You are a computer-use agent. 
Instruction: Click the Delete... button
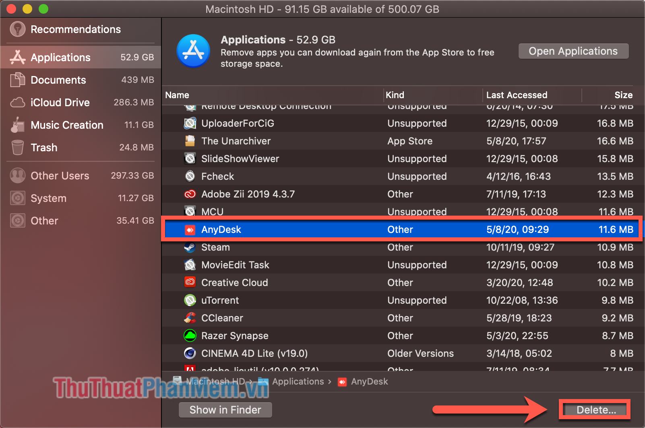(596, 410)
